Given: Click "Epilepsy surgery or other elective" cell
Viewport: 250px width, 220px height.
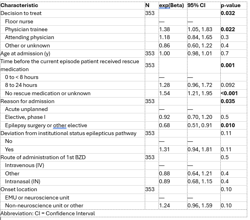Looking at the screenshot, I should (46, 125).
